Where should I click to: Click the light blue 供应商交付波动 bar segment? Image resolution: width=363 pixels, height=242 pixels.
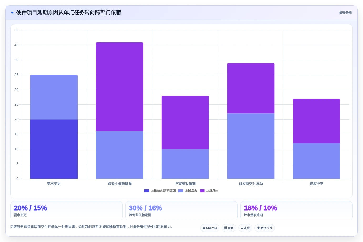(x=251, y=146)
